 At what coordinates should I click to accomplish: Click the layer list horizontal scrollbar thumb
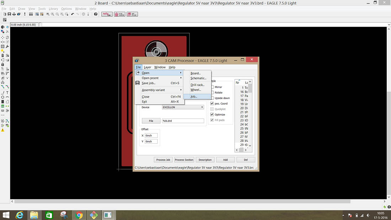pos(241,150)
